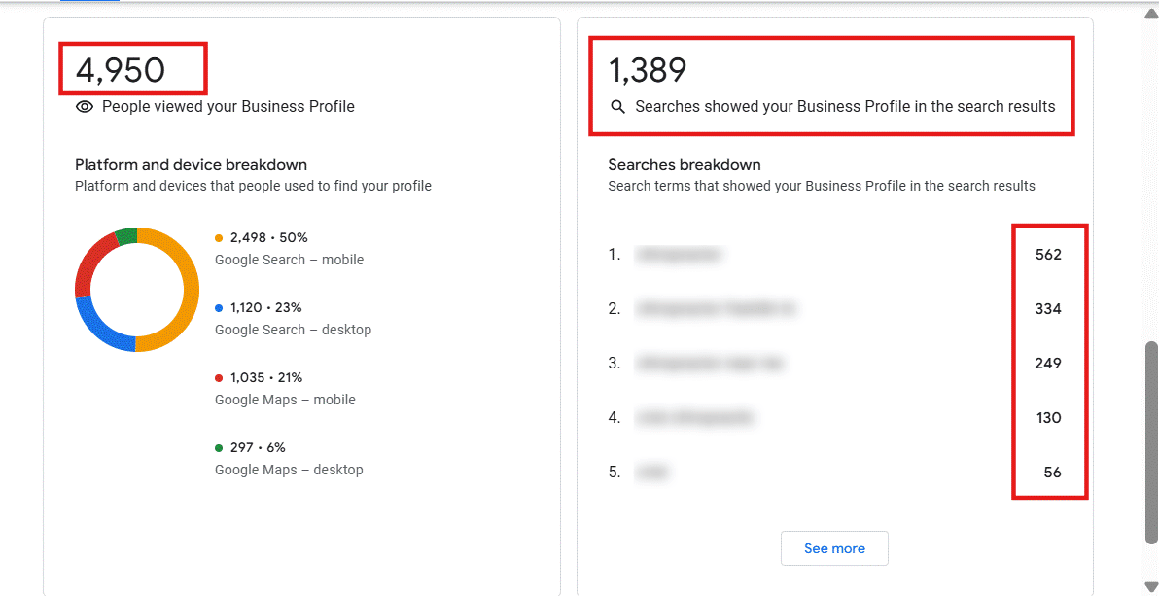The width and height of the screenshot is (1159, 596).
Task: Click the scrollbar down arrow
Action: point(1151,585)
